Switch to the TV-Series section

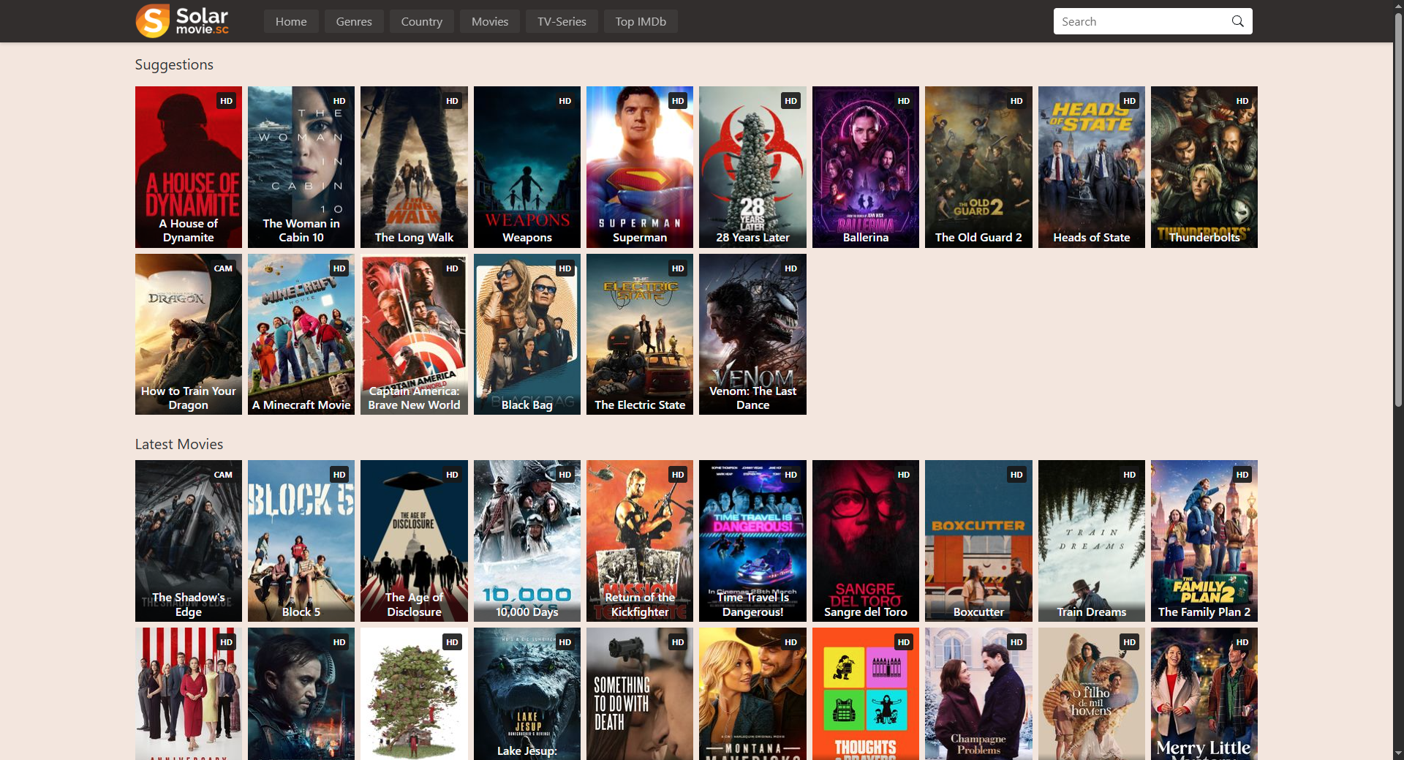pos(561,21)
